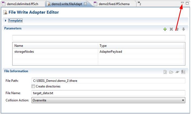Click the Name column header
Screen dimensions: 192x115
coord(55,46)
